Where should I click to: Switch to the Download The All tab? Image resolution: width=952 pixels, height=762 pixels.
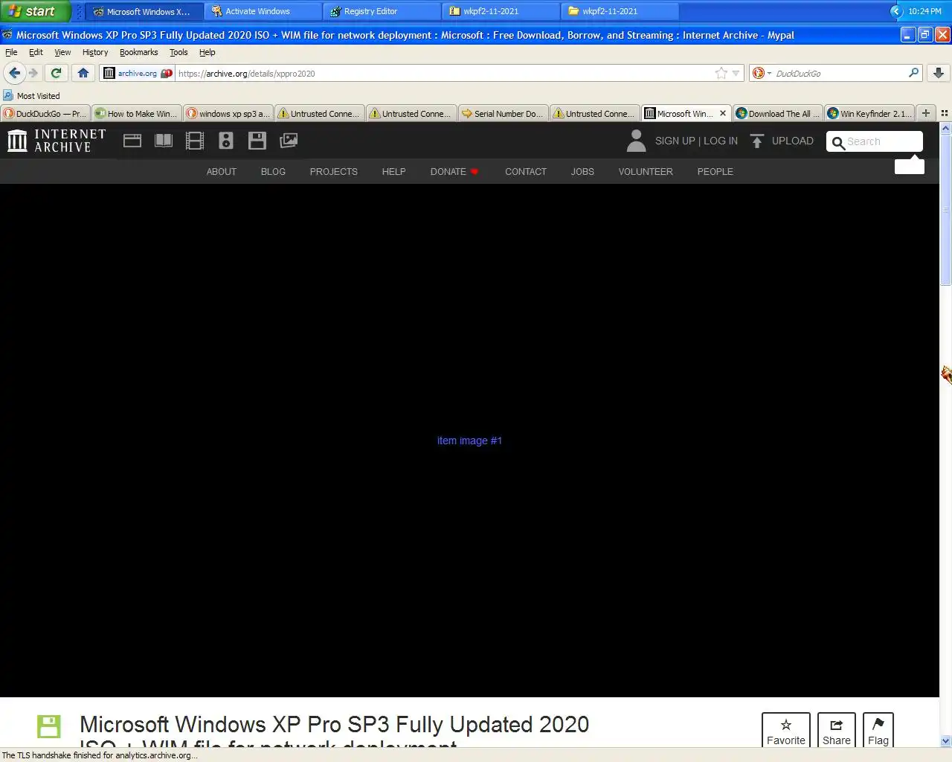coord(777,113)
